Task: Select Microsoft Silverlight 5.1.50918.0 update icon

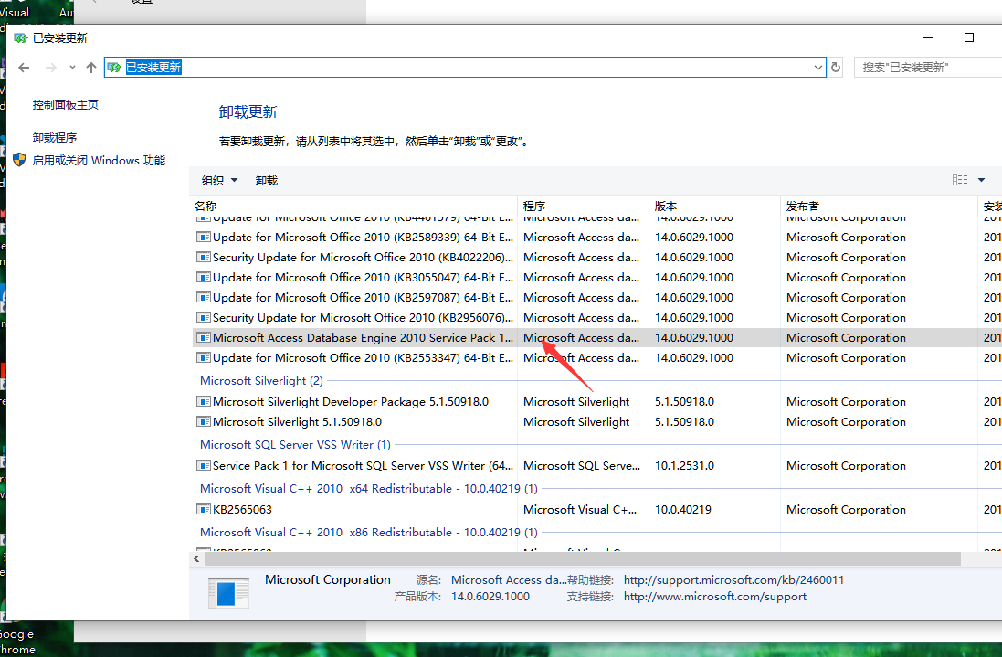Action: tap(204, 422)
